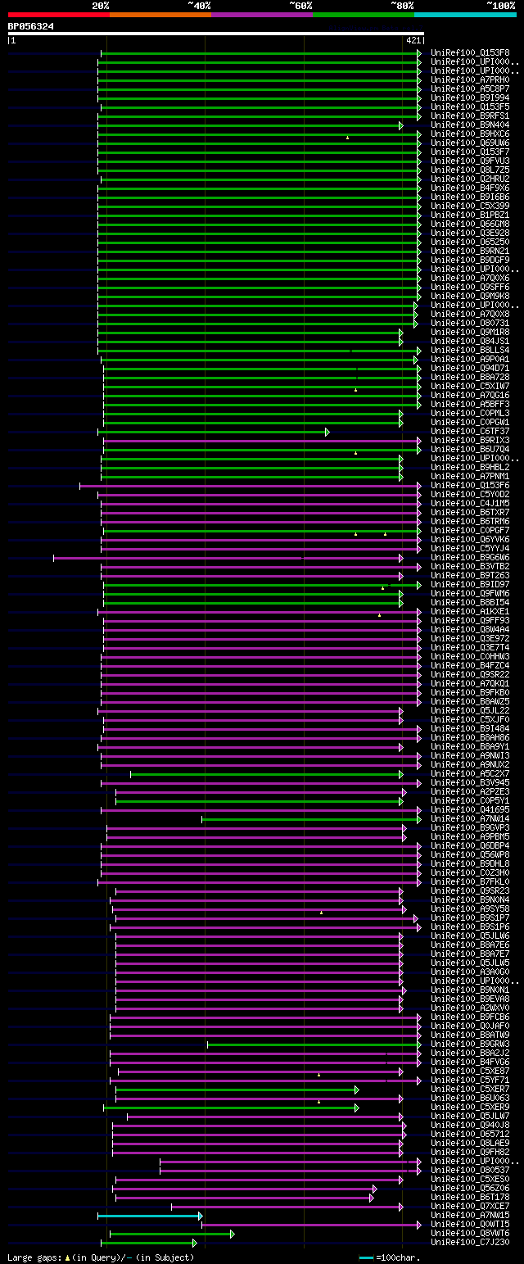Click the UniRef100_B9FKB0 label
The height and width of the screenshot is (1264, 524).
(x=470, y=693)
